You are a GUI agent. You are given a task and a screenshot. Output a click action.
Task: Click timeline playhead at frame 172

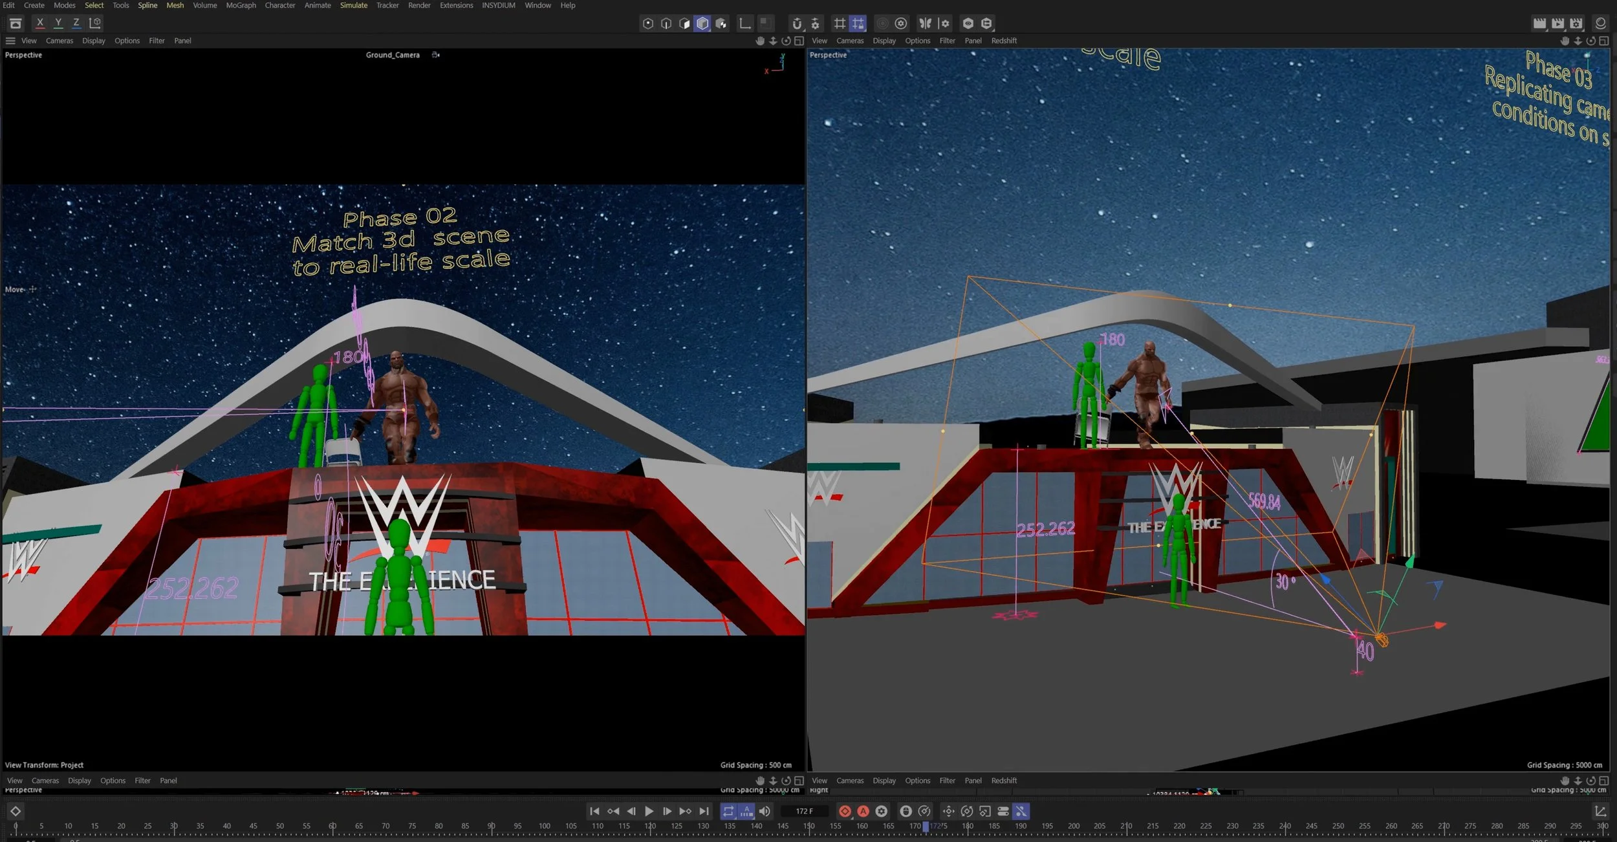pyautogui.click(x=926, y=826)
